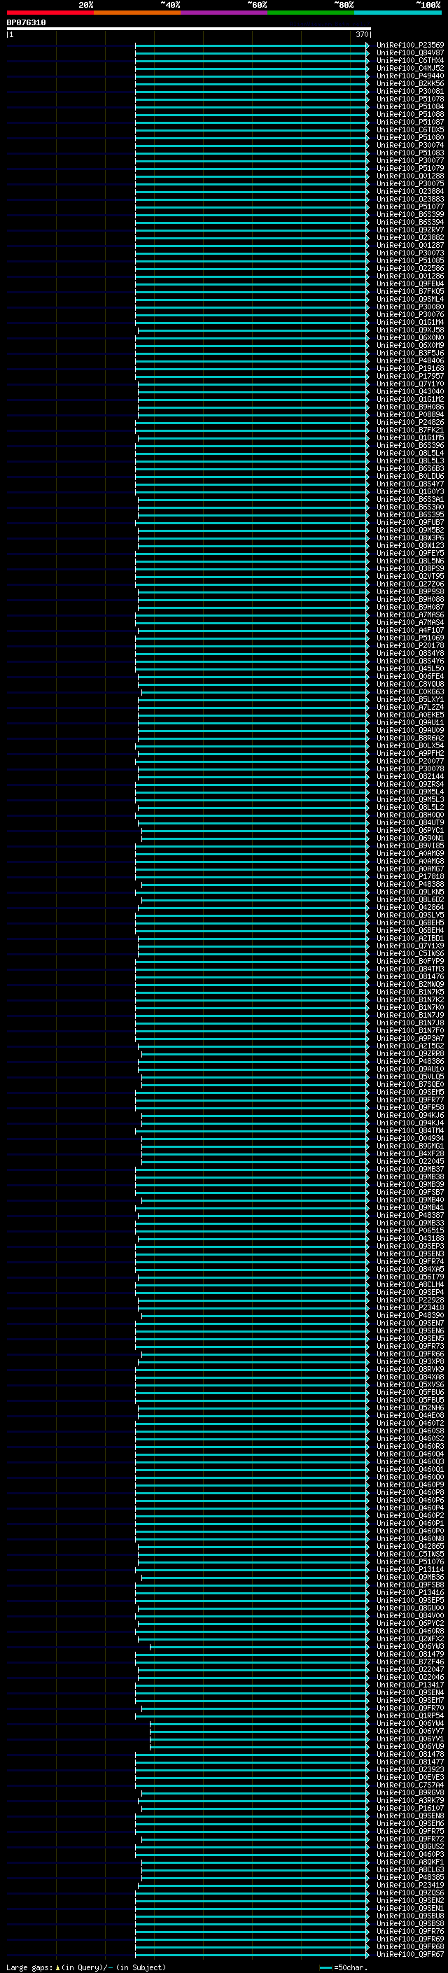The width and height of the screenshot is (448, 1973).
Task: Open hit UniRef100_B2KK56
Action: (410, 83)
